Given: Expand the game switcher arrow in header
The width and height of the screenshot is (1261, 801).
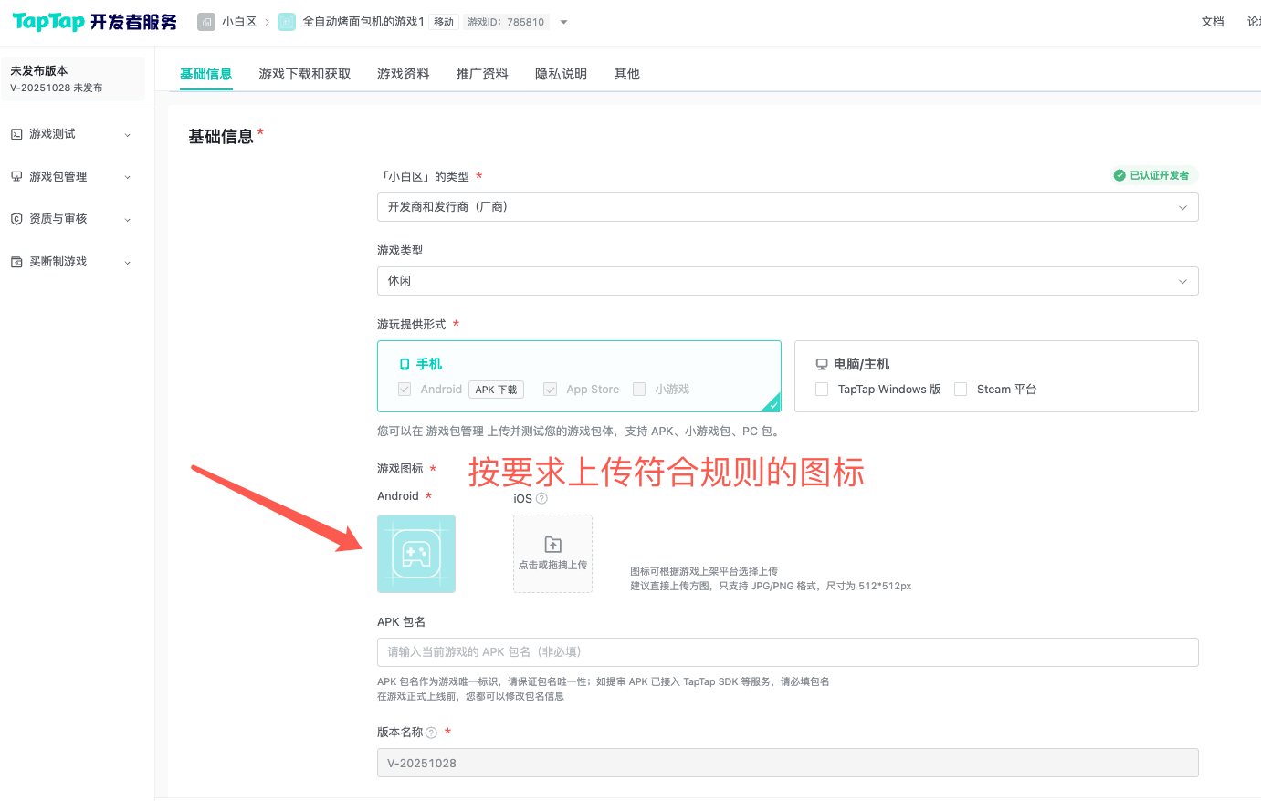Looking at the screenshot, I should click(563, 22).
